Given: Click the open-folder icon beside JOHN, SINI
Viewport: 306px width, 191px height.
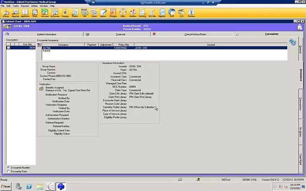Looking at the screenshot, I should point(5,26).
